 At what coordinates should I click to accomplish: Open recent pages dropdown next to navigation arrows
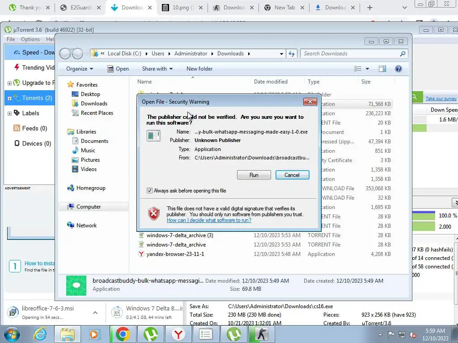point(86,54)
